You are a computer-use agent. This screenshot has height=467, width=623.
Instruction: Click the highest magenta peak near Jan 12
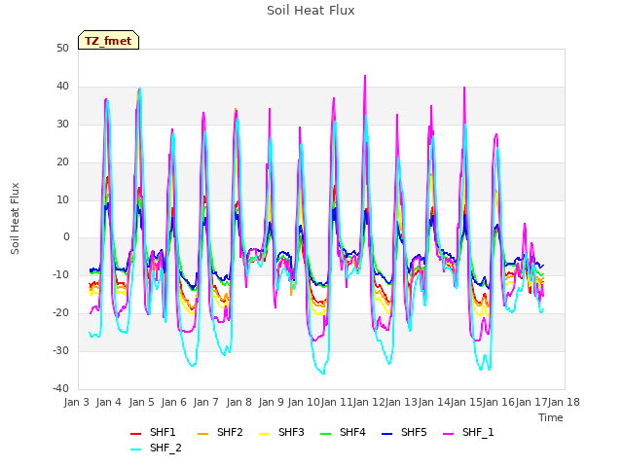pyautogui.click(x=365, y=76)
